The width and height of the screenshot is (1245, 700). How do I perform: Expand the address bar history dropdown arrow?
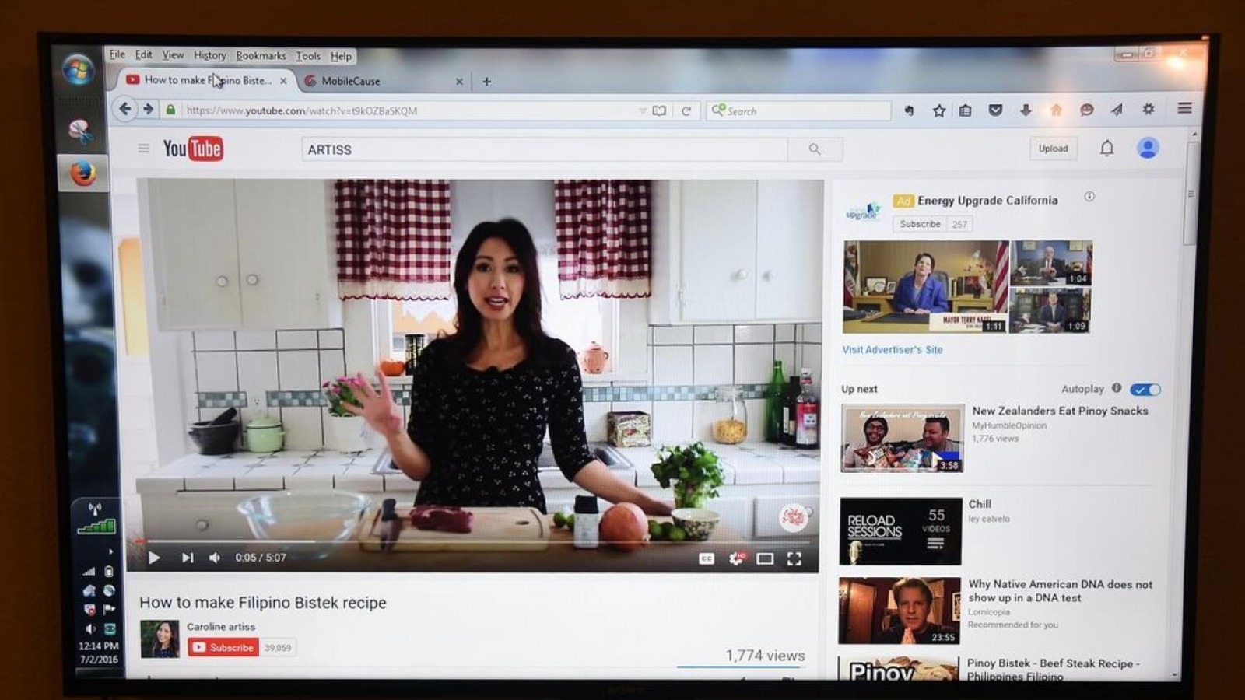(x=642, y=111)
